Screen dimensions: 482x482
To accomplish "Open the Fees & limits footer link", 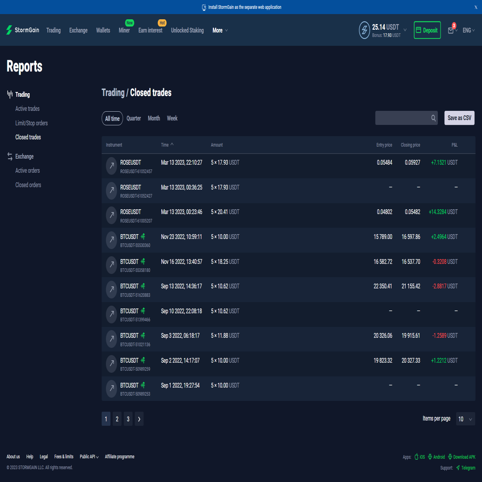I will click(64, 457).
